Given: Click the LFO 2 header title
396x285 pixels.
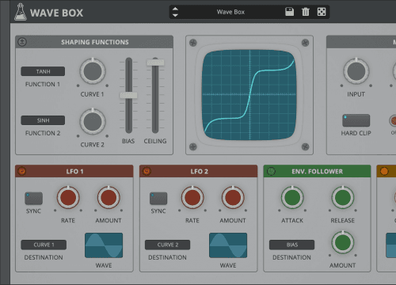Looking at the screenshot, I should (x=200, y=171).
